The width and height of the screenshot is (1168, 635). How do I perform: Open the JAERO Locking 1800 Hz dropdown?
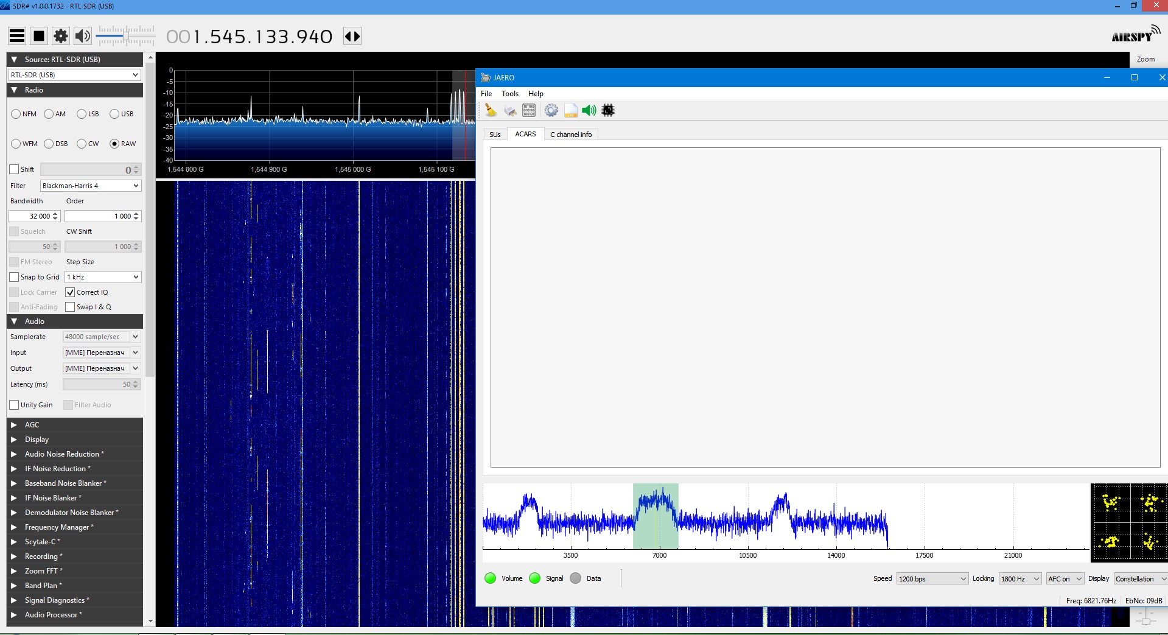pyautogui.click(x=1020, y=578)
